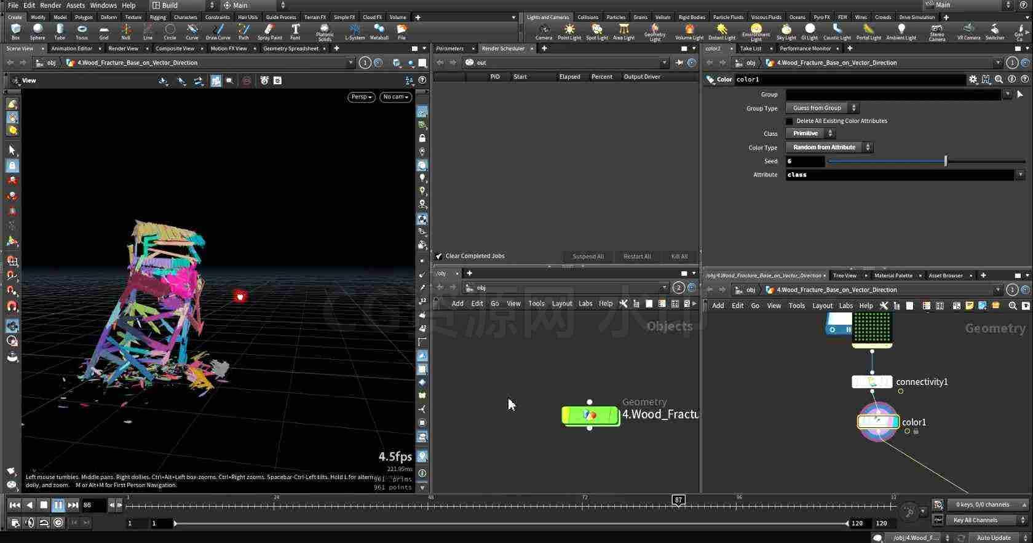
Task: Select the Draw Curve shelf tool
Action: [x=218, y=31]
